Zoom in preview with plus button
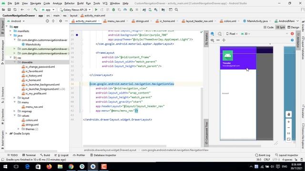Image resolution: width=305 pixels, height=171 pixels. [x=289, y=122]
